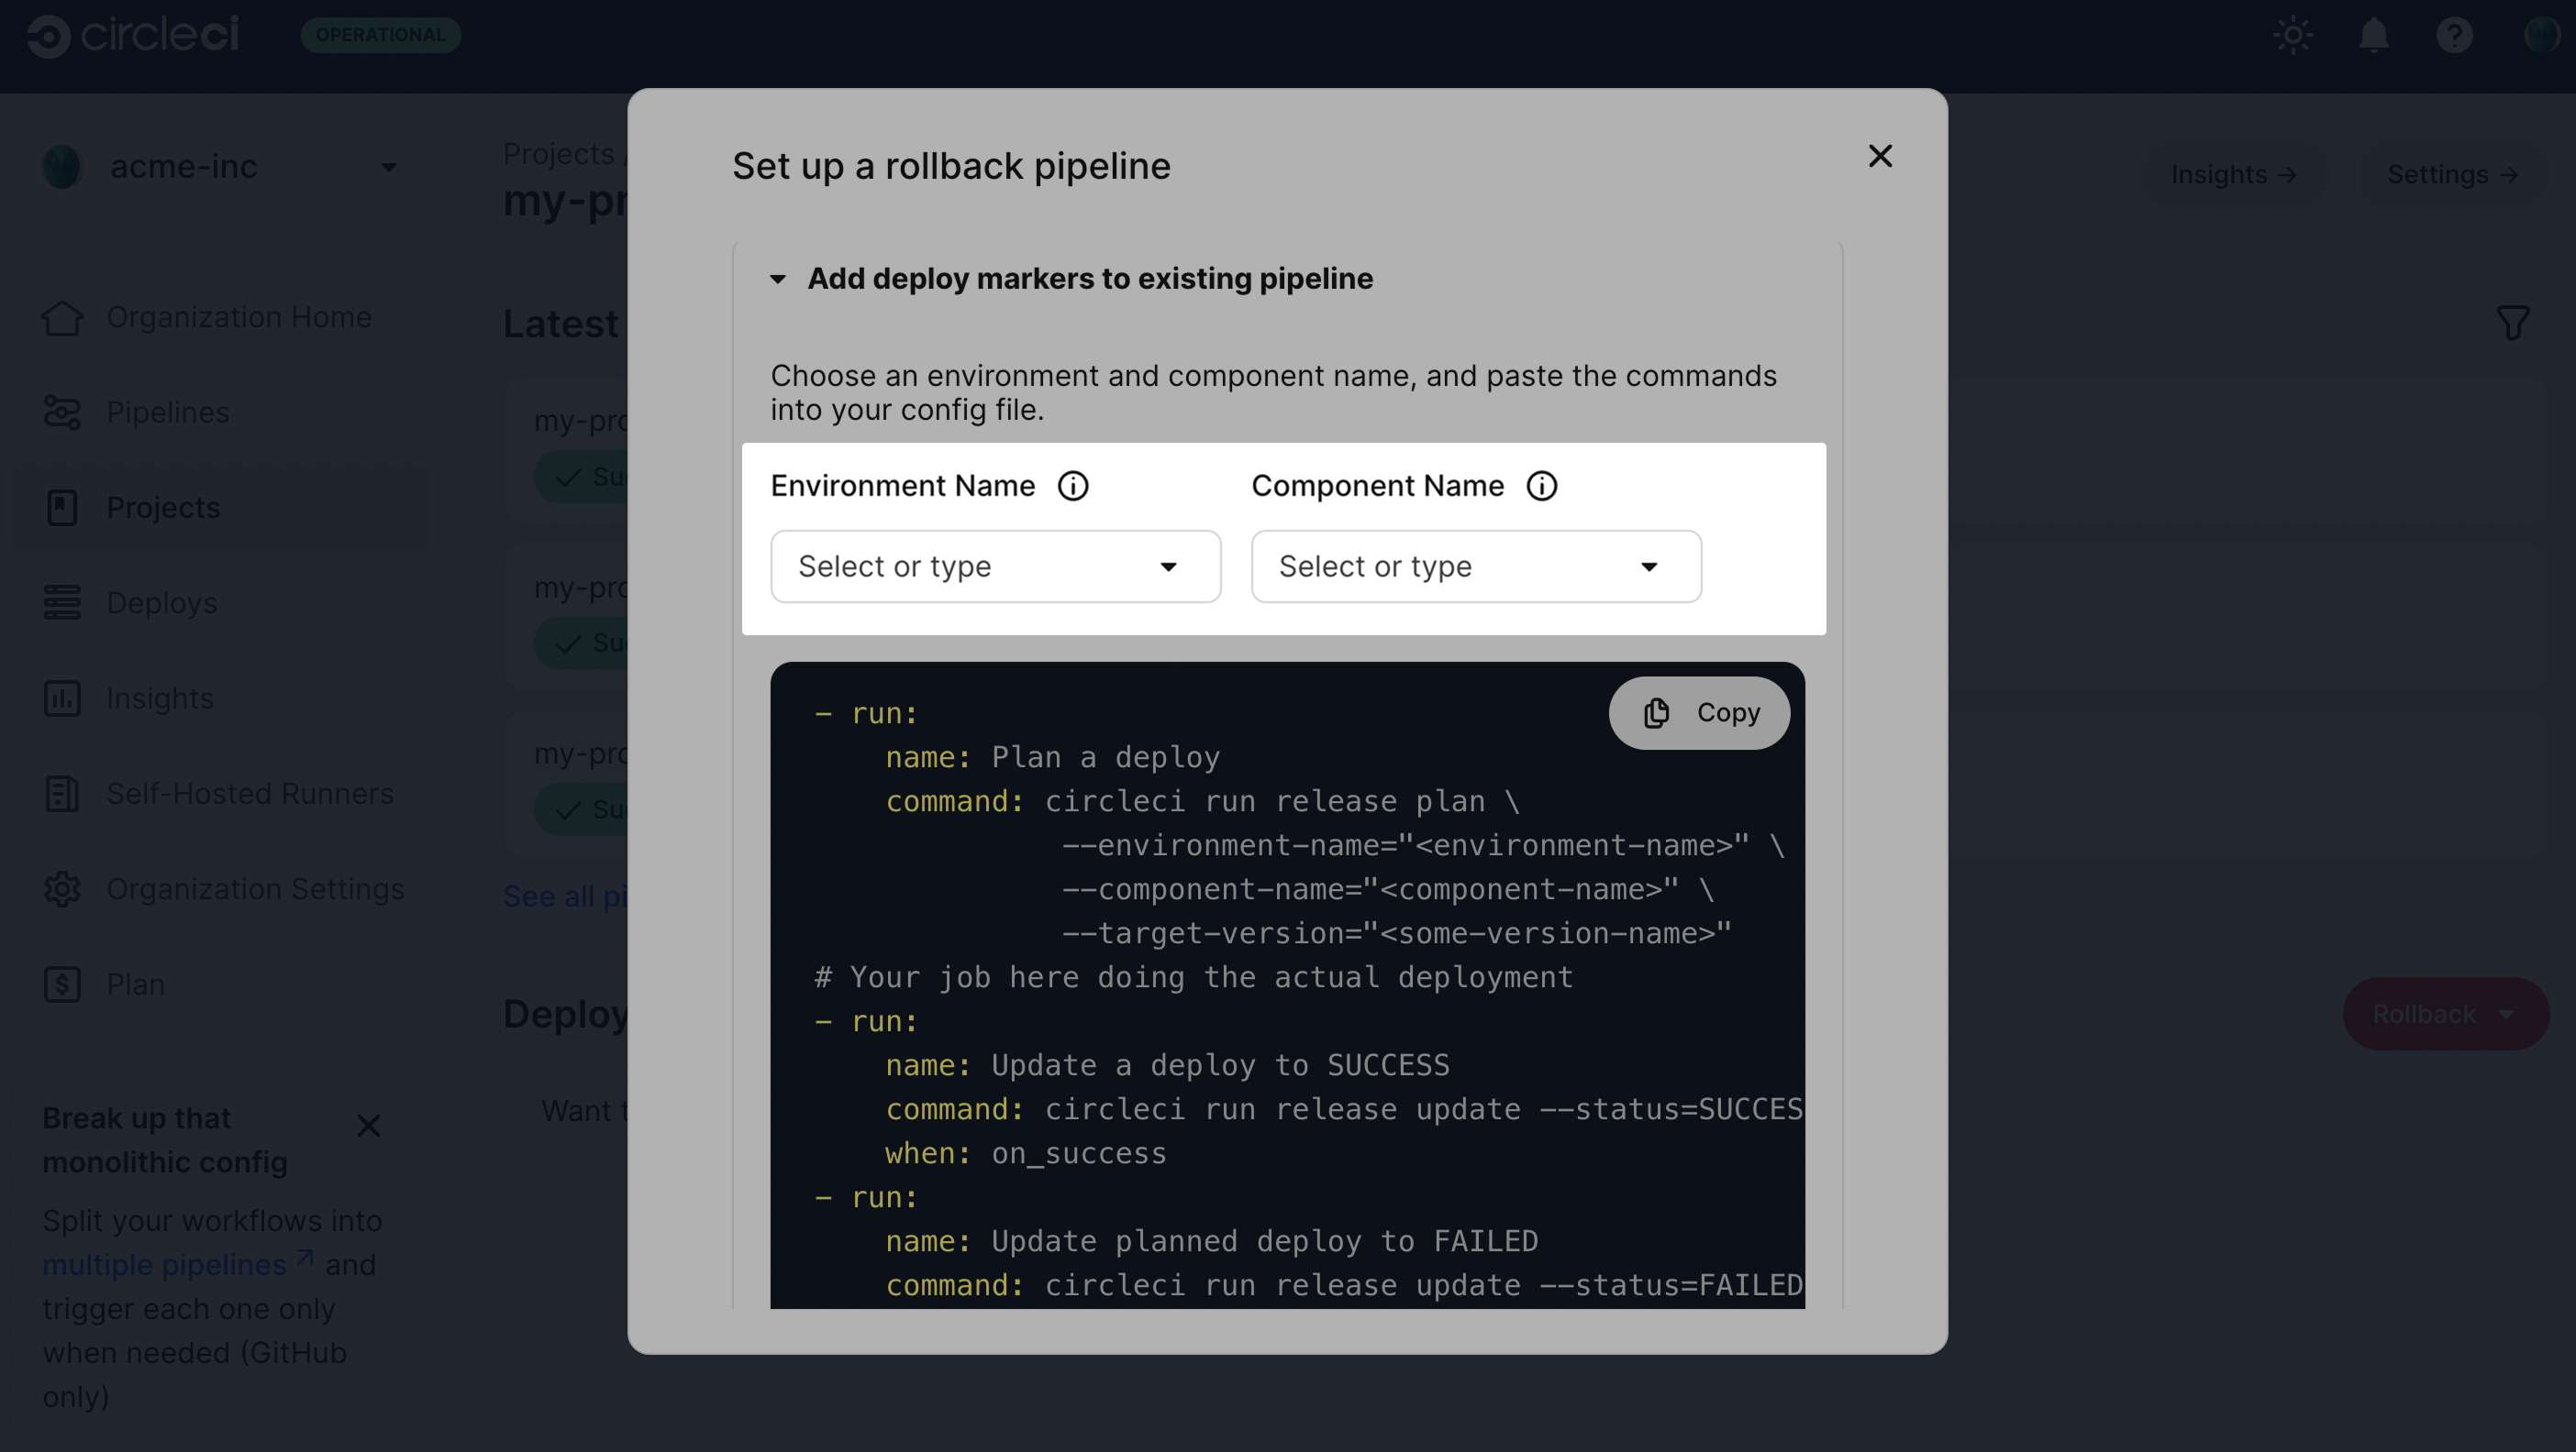The width and height of the screenshot is (2576, 1452).
Task: Go to Pipelines in the sidebar
Action: point(168,412)
